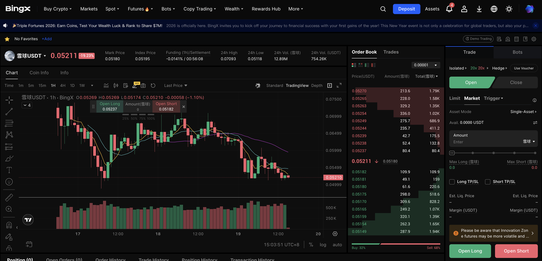The image size is (542, 261).
Task: Toggle log scale on chart
Action: tap(323, 245)
